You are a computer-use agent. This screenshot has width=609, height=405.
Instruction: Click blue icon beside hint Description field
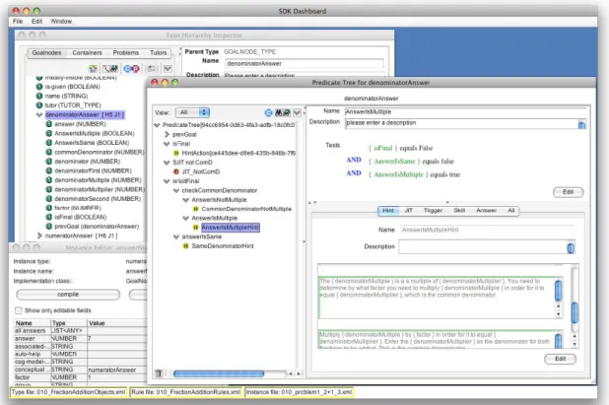pos(571,247)
